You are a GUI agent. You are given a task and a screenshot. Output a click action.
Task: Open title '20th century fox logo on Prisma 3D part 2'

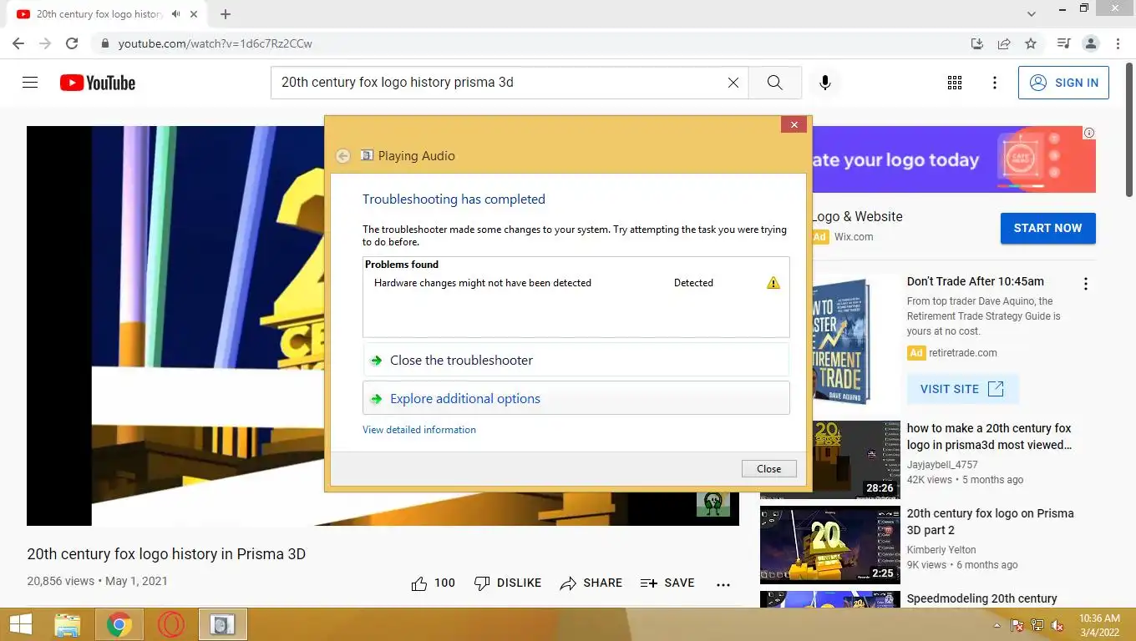tap(990, 522)
